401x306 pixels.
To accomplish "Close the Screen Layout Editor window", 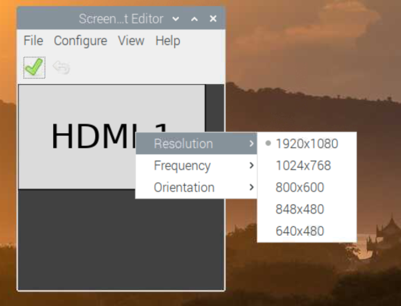I will (x=213, y=19).
